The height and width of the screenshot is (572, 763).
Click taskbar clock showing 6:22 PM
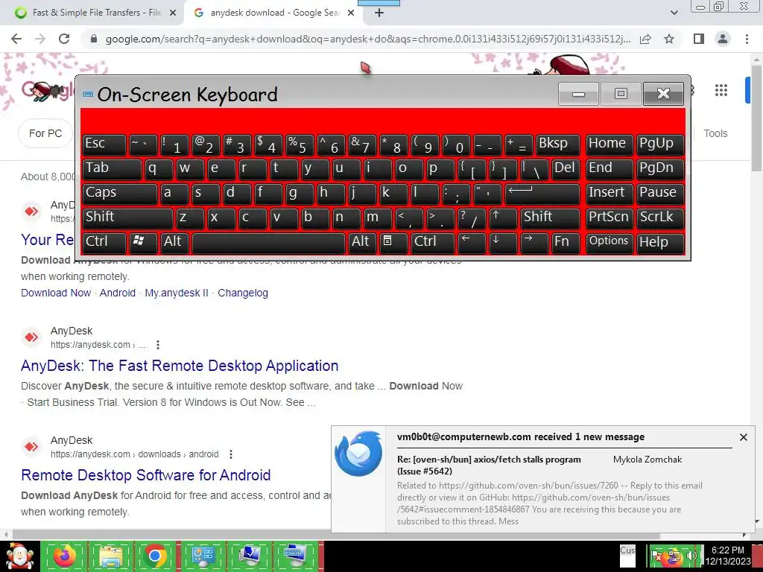pyautogui.click(x=729, y=556)
